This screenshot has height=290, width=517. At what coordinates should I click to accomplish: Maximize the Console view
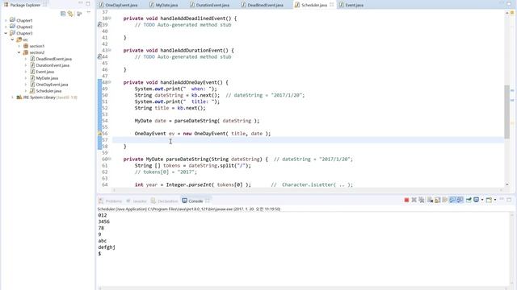click(509, 200)
